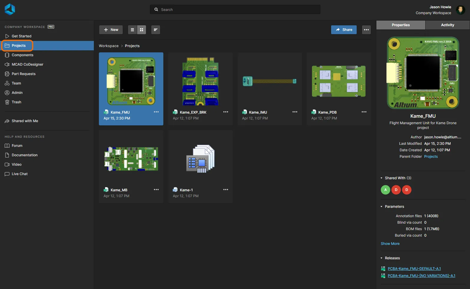Open the Projects parent folder link
The width and height of the screenshot is (470, 289).
(431, 157)
